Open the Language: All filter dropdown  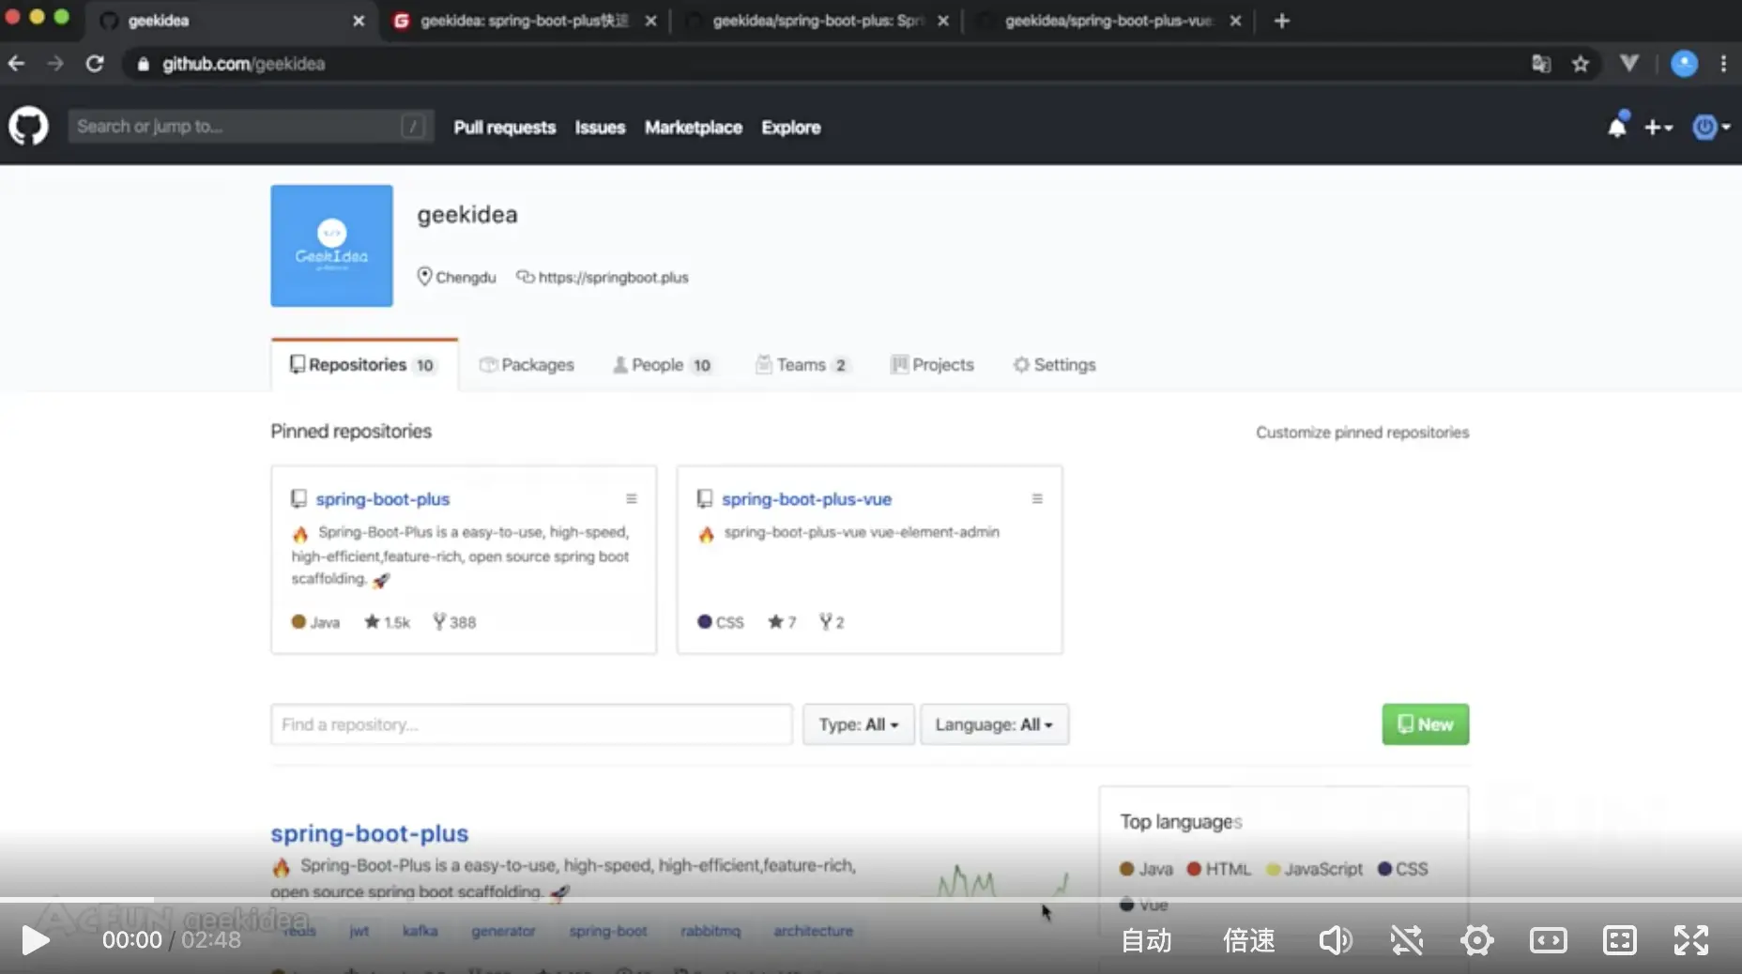[994, 724]
